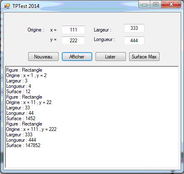This screenshot has width=184, height=174.
Task: Focus the y origin field showing 222
Action: [x=74, y=41]
